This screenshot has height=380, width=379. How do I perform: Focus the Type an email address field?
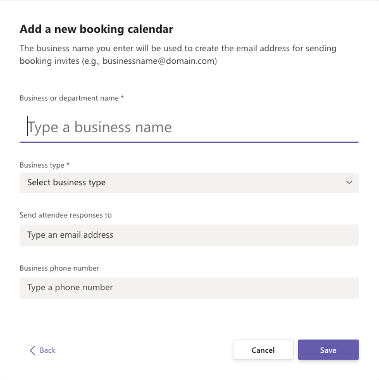tap(189, 235)
